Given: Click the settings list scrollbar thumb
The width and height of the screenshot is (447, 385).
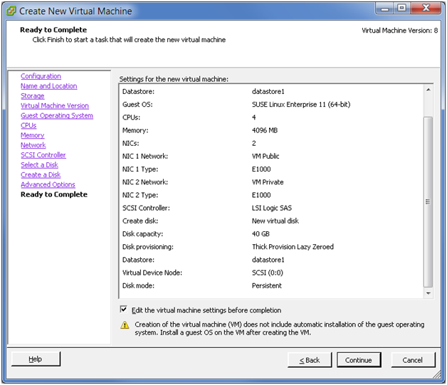Looking at the screenshot, I should click(428, 202).
